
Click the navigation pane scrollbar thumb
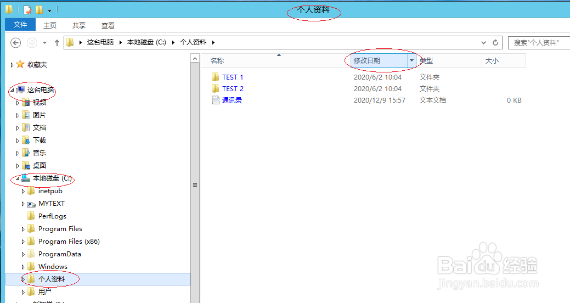[x=195, y=185]
